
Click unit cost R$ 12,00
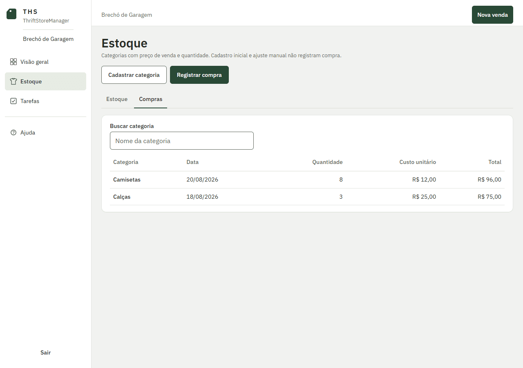click(x=424, y=180)
